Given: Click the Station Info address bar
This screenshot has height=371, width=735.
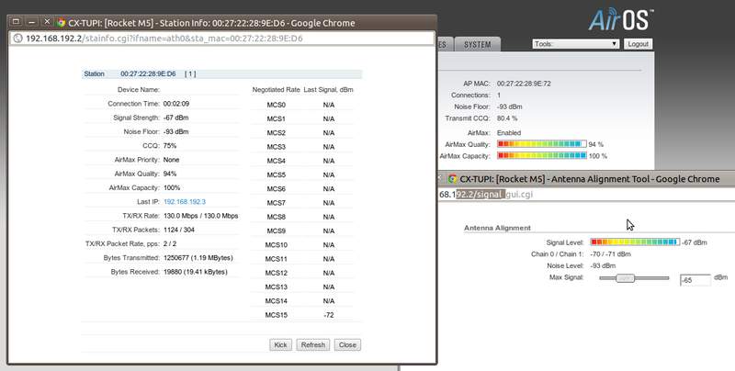Looking at the screenshot, I should (222, 39).
